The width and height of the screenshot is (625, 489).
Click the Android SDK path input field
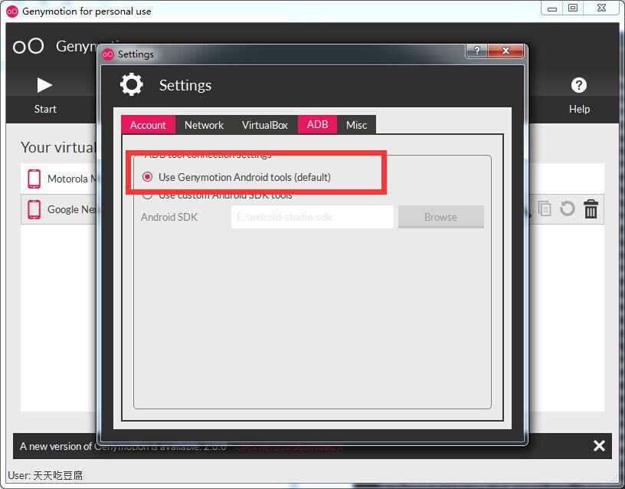pyautogui.click(x=311, y=217)
